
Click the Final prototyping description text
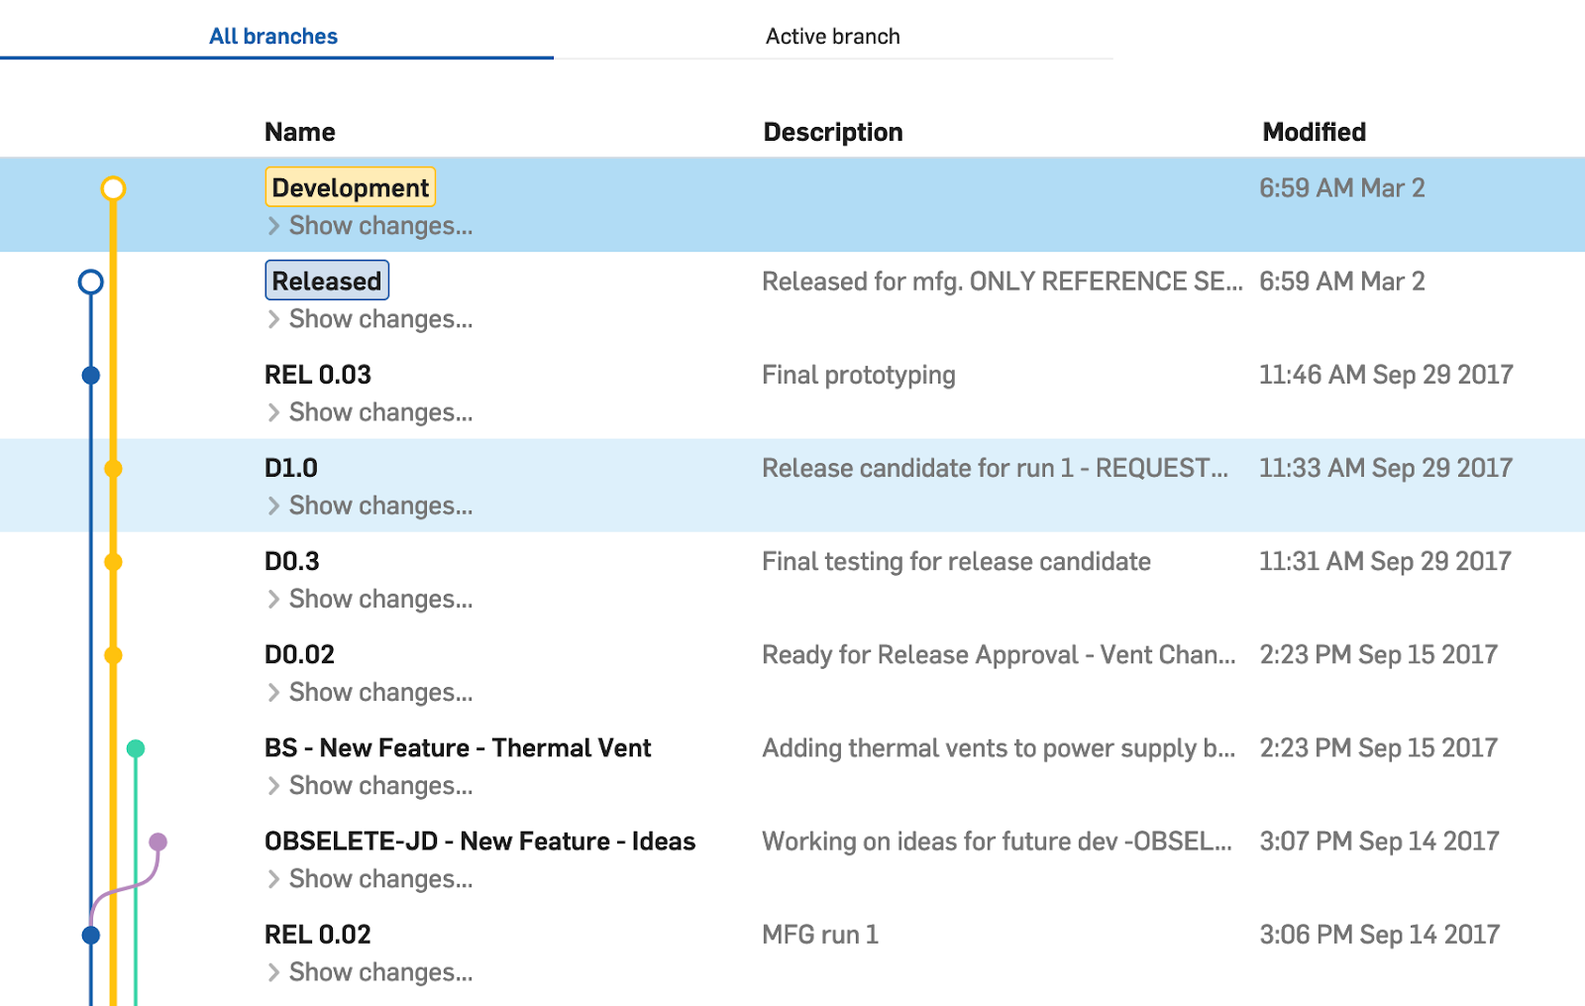pos(858,376)
